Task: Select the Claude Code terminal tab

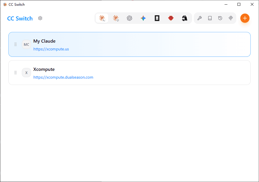Action: click(102, 18)
